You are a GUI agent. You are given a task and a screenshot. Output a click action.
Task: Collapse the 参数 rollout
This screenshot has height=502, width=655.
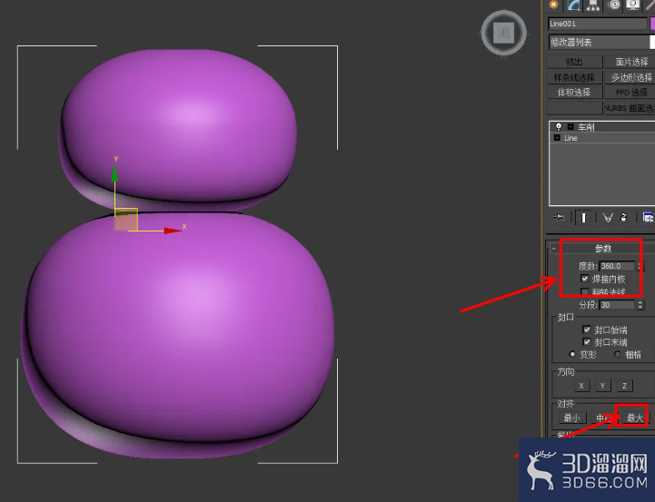coord(603,249)
